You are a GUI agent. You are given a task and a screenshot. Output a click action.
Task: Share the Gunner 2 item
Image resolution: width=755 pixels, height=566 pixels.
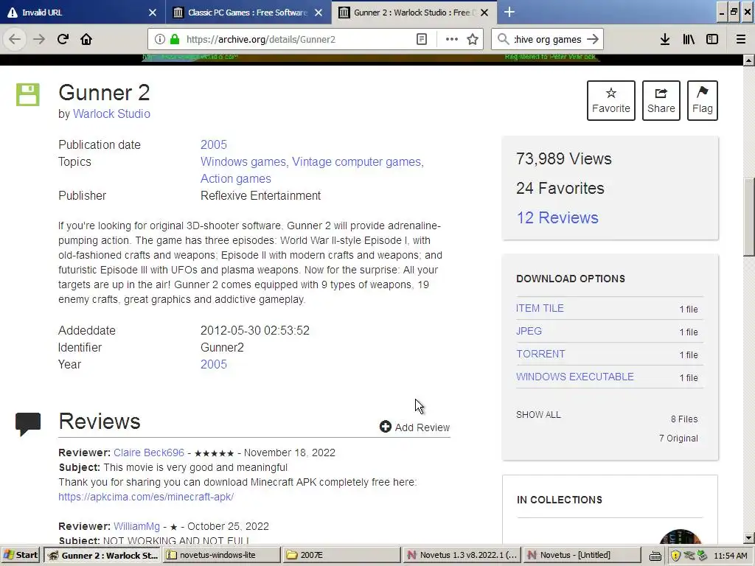tap(661, 100)
